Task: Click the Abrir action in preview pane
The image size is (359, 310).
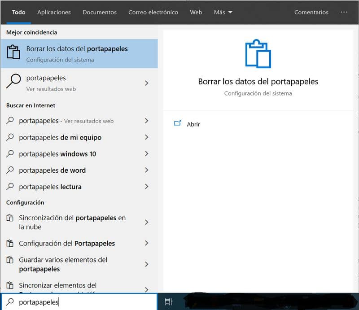Action: 193,124
